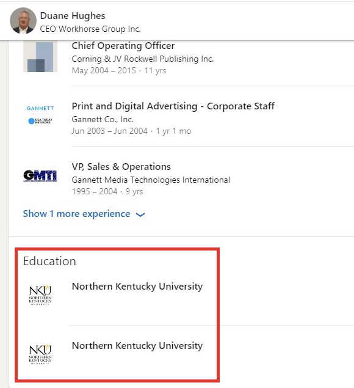Image resolution: width=354 pixels, height=388 pixels.
Task: Click the Education section heading
Action: pyautogui.click(x=49, y=261)
